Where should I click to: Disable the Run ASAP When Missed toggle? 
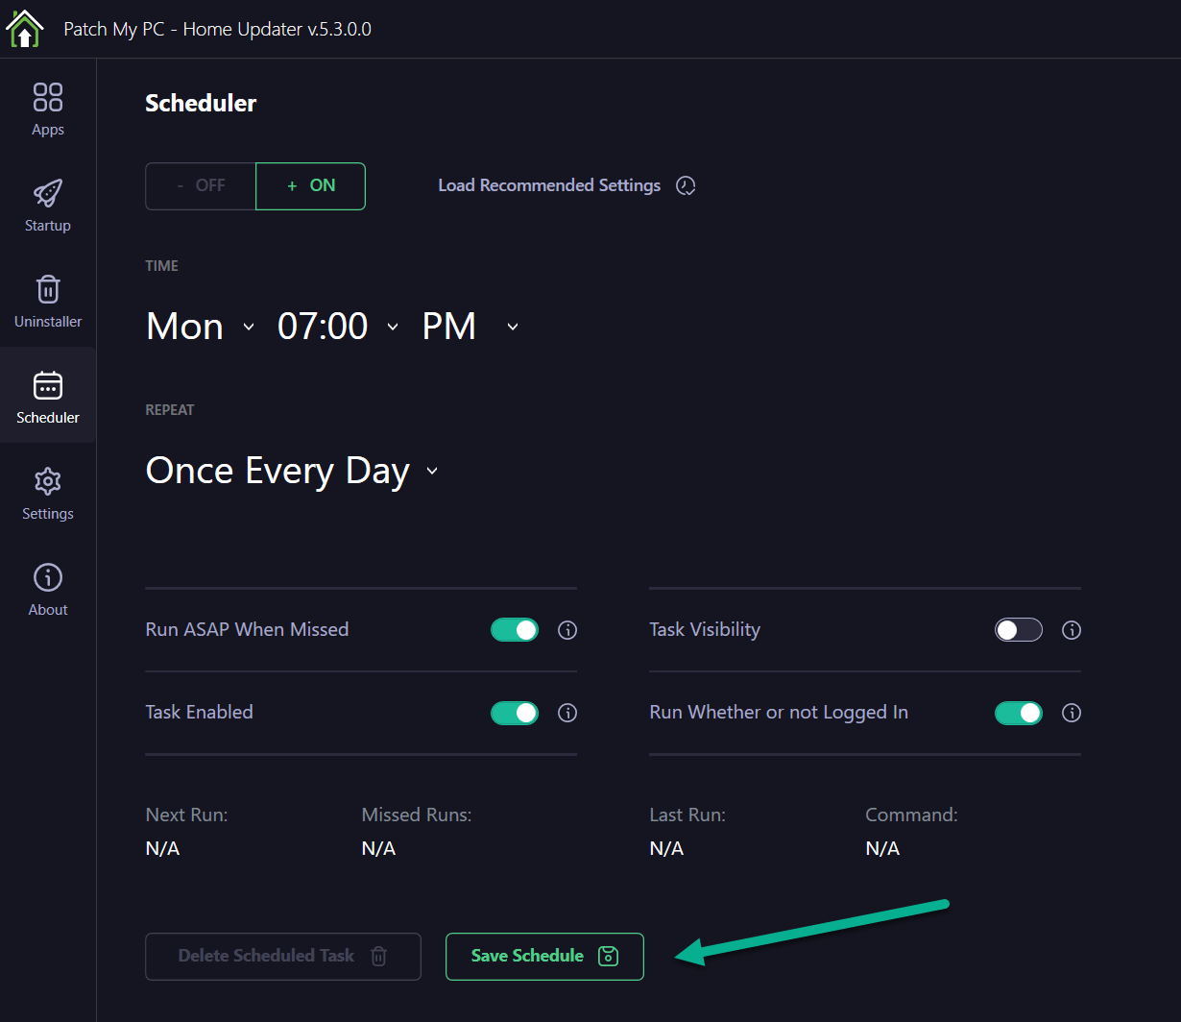pos(515,630)
